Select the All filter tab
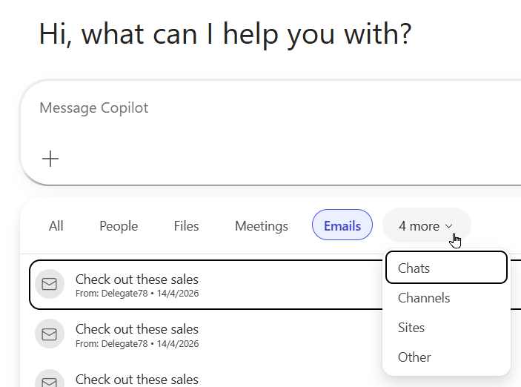This screenshot has height=387, width=521. point(56,226)
